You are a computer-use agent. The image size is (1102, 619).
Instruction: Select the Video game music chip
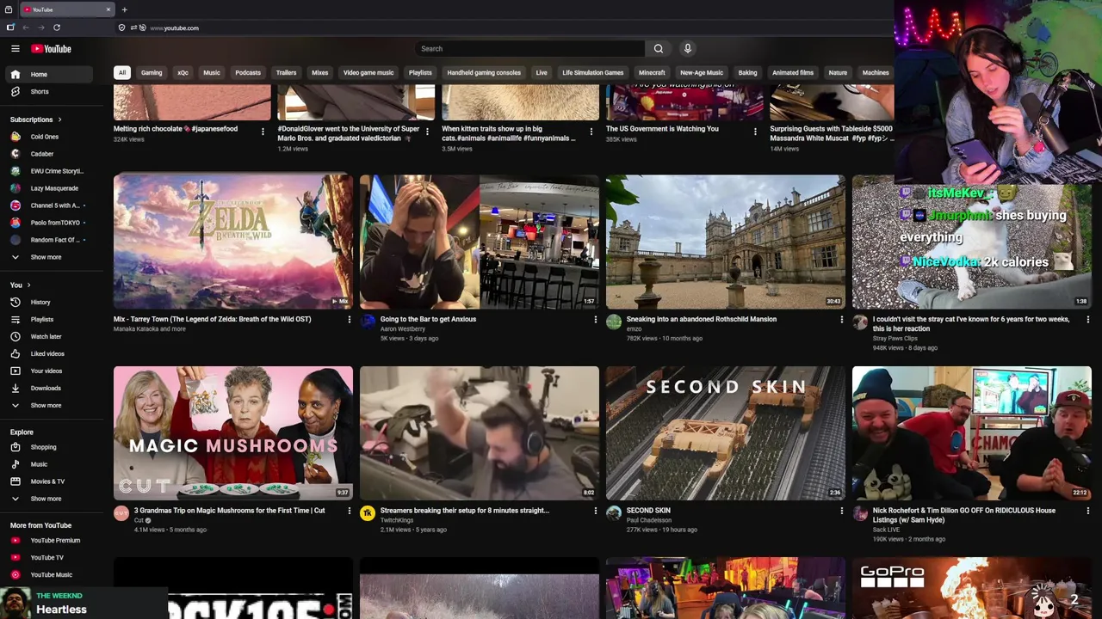[368, 73]
